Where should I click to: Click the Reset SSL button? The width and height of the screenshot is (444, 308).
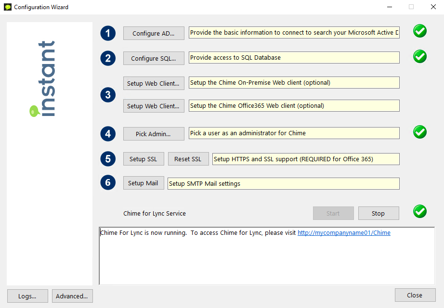pyautogui.click(x=188, y=159)
